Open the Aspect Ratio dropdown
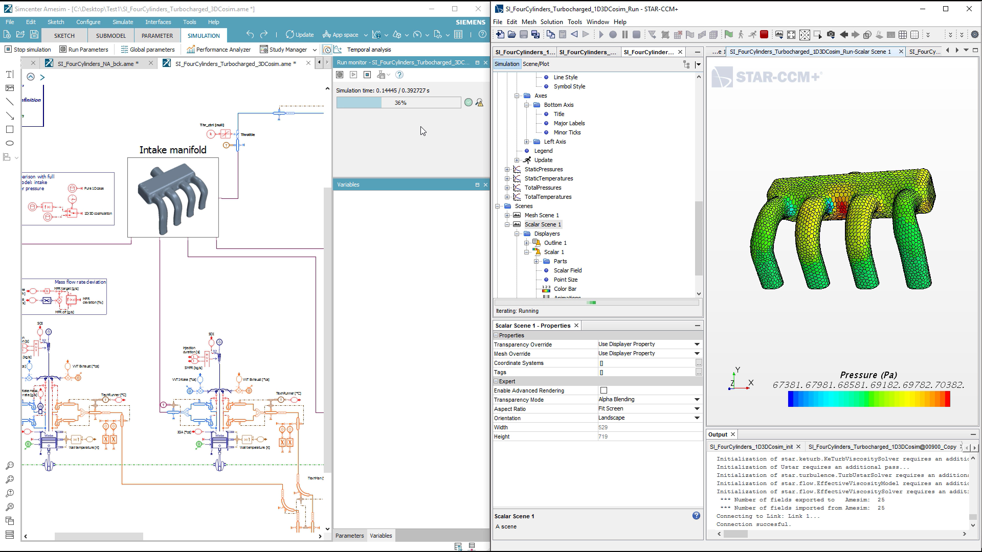982x552 pixels. pyautogui.click(x=697, y=409)
